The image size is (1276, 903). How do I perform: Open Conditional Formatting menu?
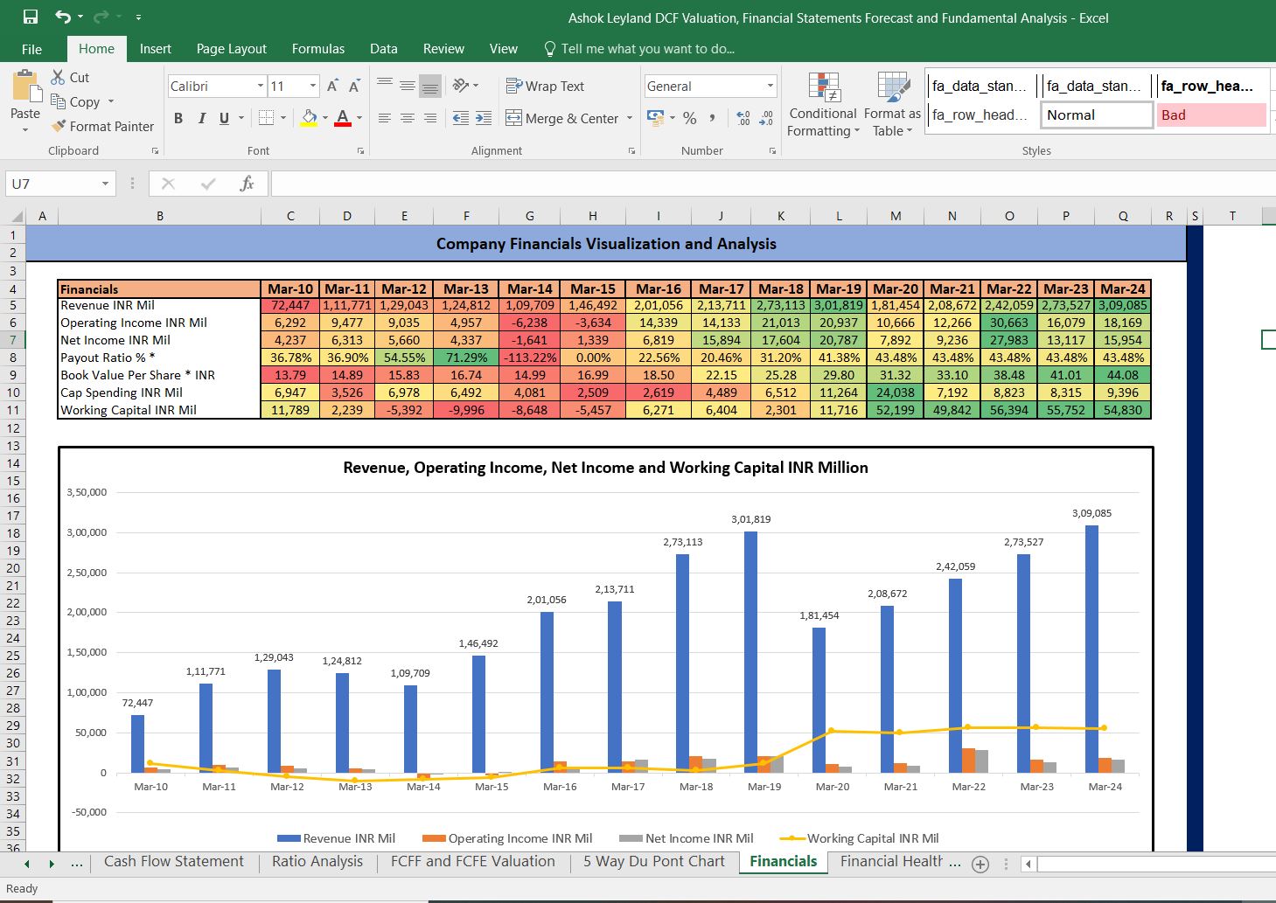823,105
